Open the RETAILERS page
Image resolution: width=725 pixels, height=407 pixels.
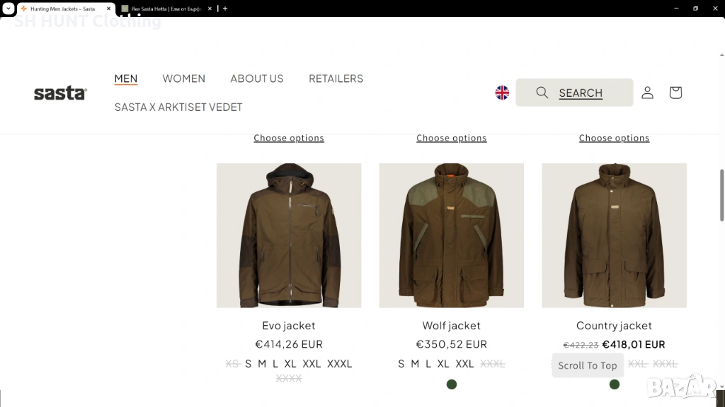tap(336, 78)
